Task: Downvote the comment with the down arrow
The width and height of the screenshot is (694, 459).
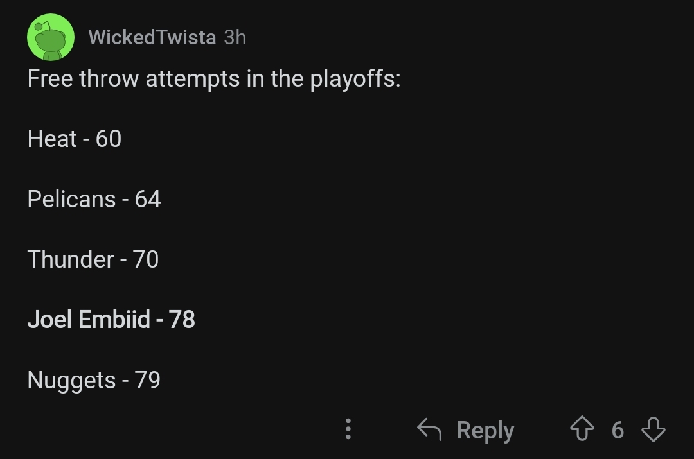Action: [654, 429]
